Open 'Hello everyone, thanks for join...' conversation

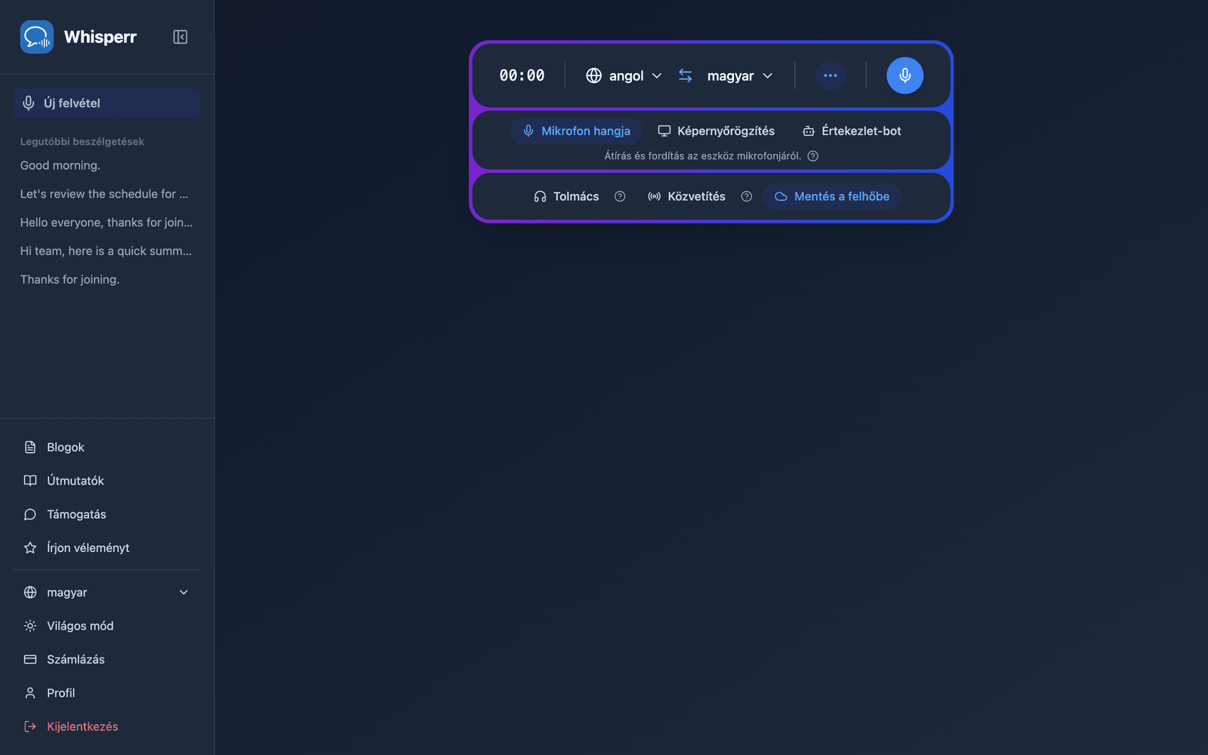tap(106, 223)
